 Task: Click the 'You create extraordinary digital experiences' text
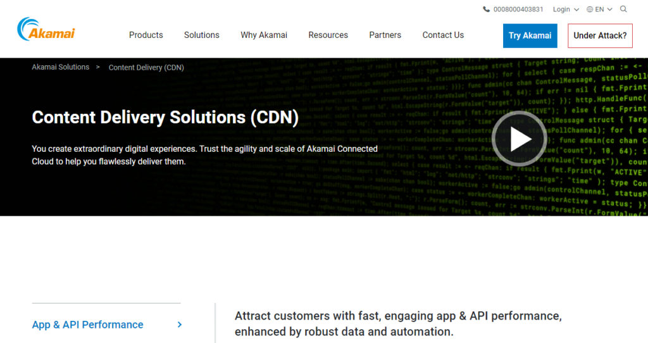click(x=204, y=155)
